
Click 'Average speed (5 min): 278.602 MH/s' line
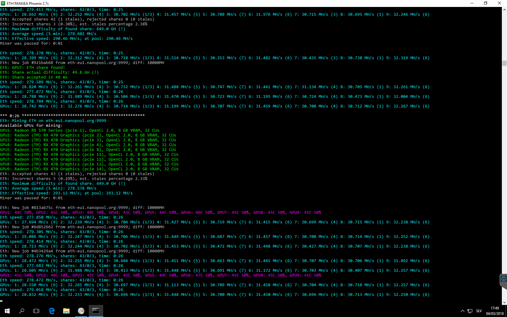(x=48, y=34)
